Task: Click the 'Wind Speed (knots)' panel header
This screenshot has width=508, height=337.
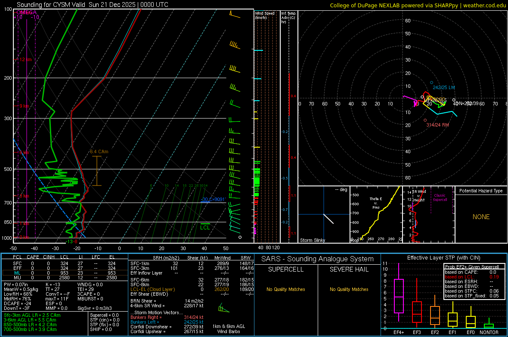Action: pos(265,15)
